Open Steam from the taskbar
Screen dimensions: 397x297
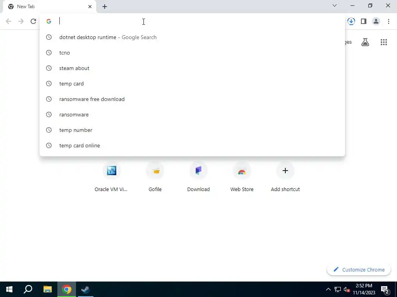click(x=86, y=289)
